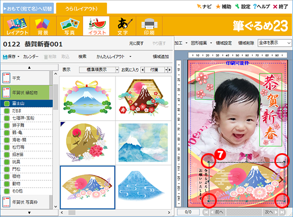Open the レイアウト toolbar icon
Image resolution: width=293 pixels, height=217 pixels.
point(17,26)
